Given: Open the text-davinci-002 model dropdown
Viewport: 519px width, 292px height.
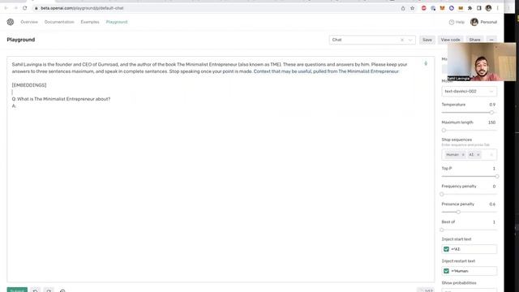Looking at the screenshot, I should [x=469, y=92].
